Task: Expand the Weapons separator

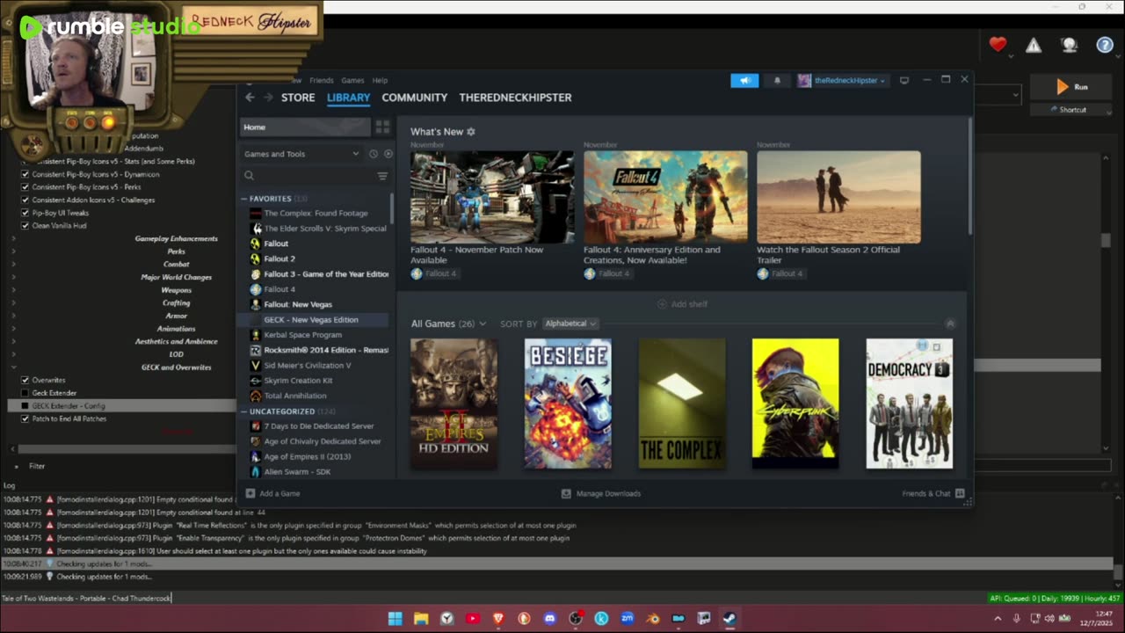Action: pos(13,290)
